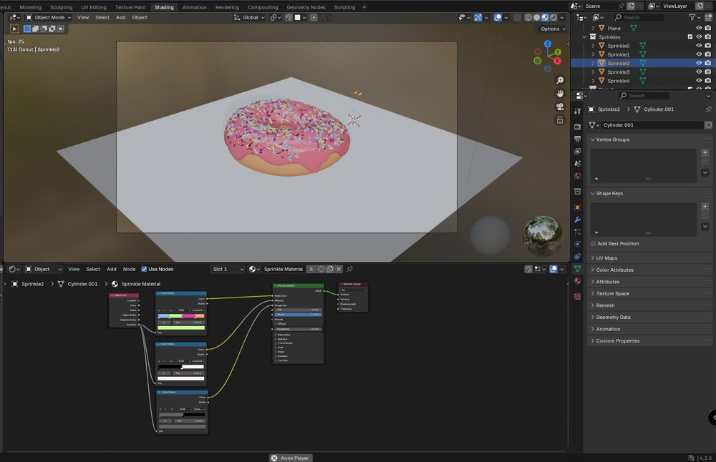Expand Sprinkle1 in outliner tree
Screen dimensions: 716x462
(593, 54)
